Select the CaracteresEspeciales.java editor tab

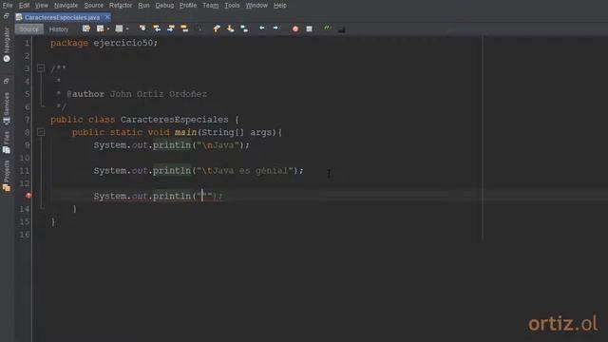[62, 17]
